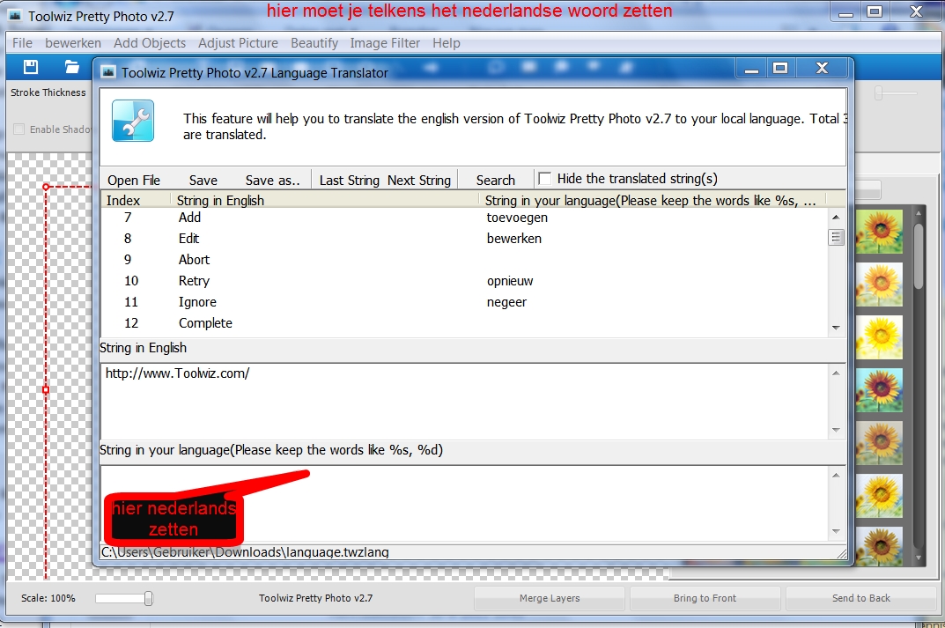
Task: Click the red corner handle at canvas top
Action: click(x=46, y=187)
